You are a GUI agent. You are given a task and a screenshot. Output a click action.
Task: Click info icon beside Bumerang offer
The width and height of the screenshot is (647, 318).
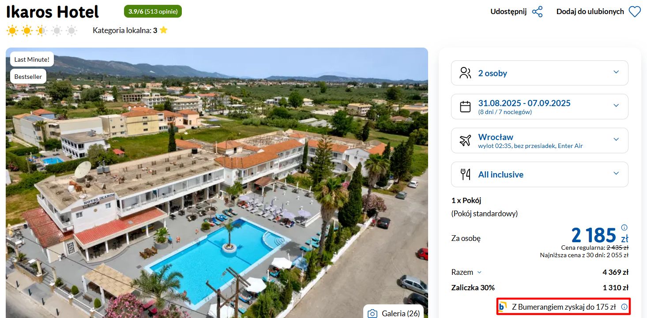click(624, 307)
